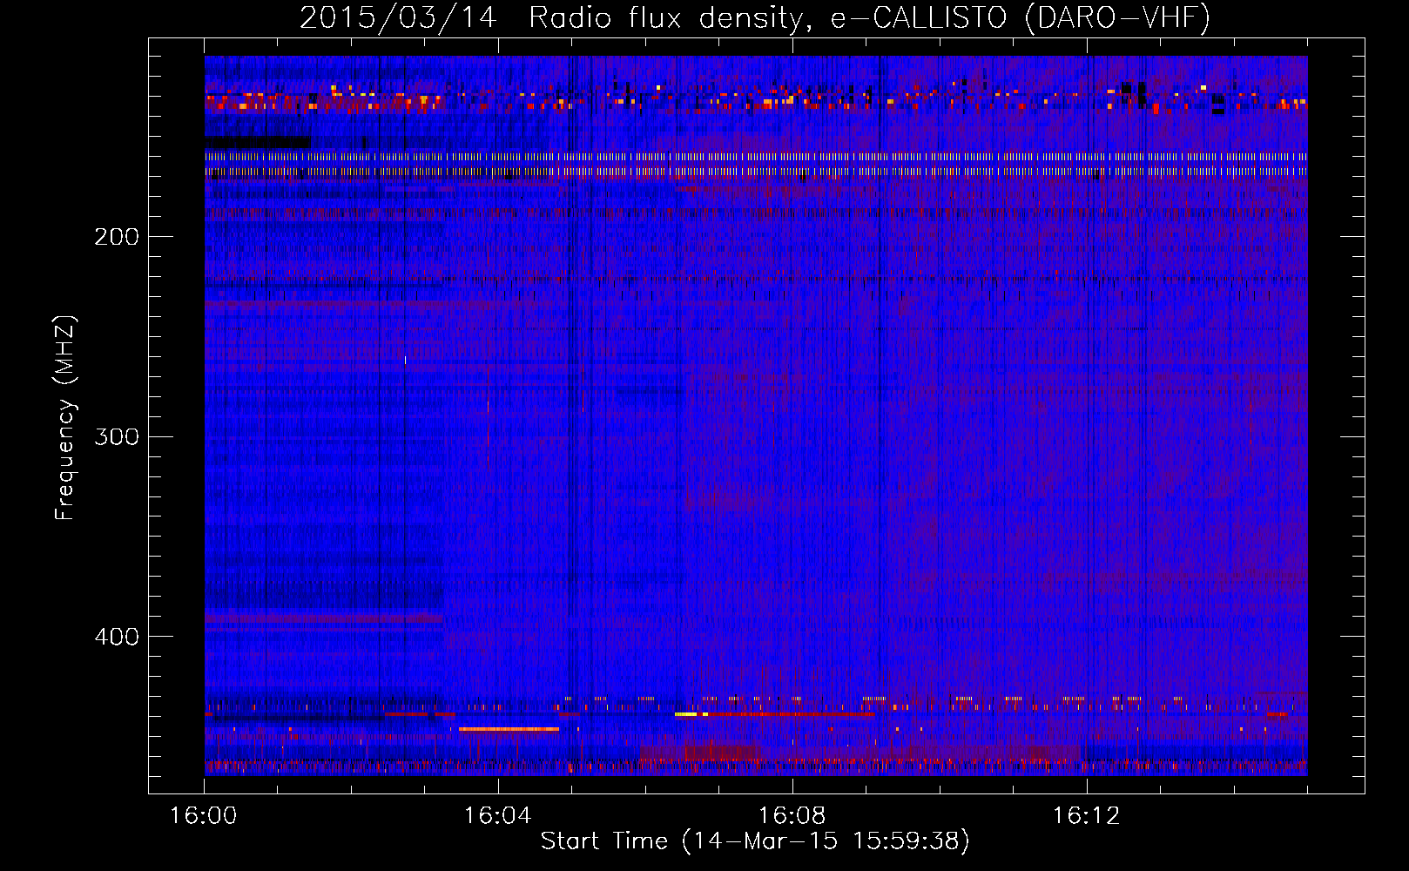The height and width of the screenshot is (871, 1409).
Task: Click the bright orange burst near 16:04 at bottom
Action: [x=509, y=729]
